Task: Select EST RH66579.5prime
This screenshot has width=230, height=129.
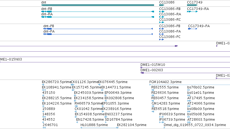Action: tap(88, 103)
